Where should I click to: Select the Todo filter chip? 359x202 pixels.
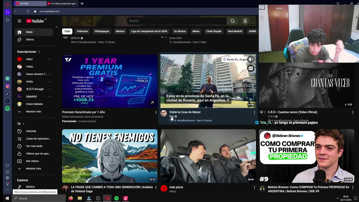tap(67, 31)
